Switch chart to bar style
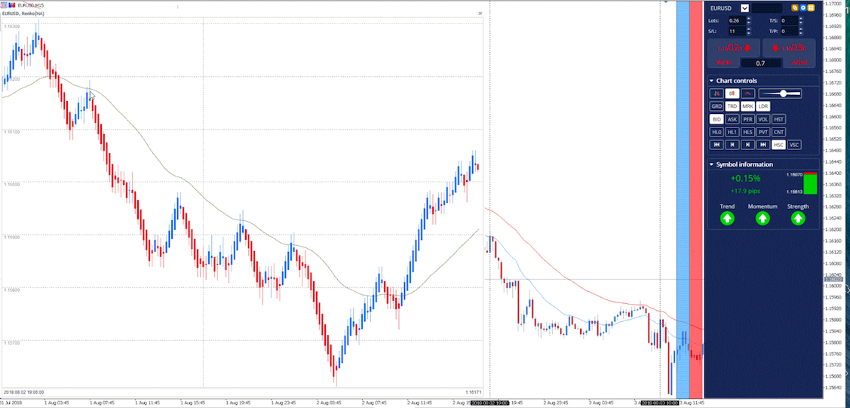Screen dimensions: 850x408 point(717,94)
